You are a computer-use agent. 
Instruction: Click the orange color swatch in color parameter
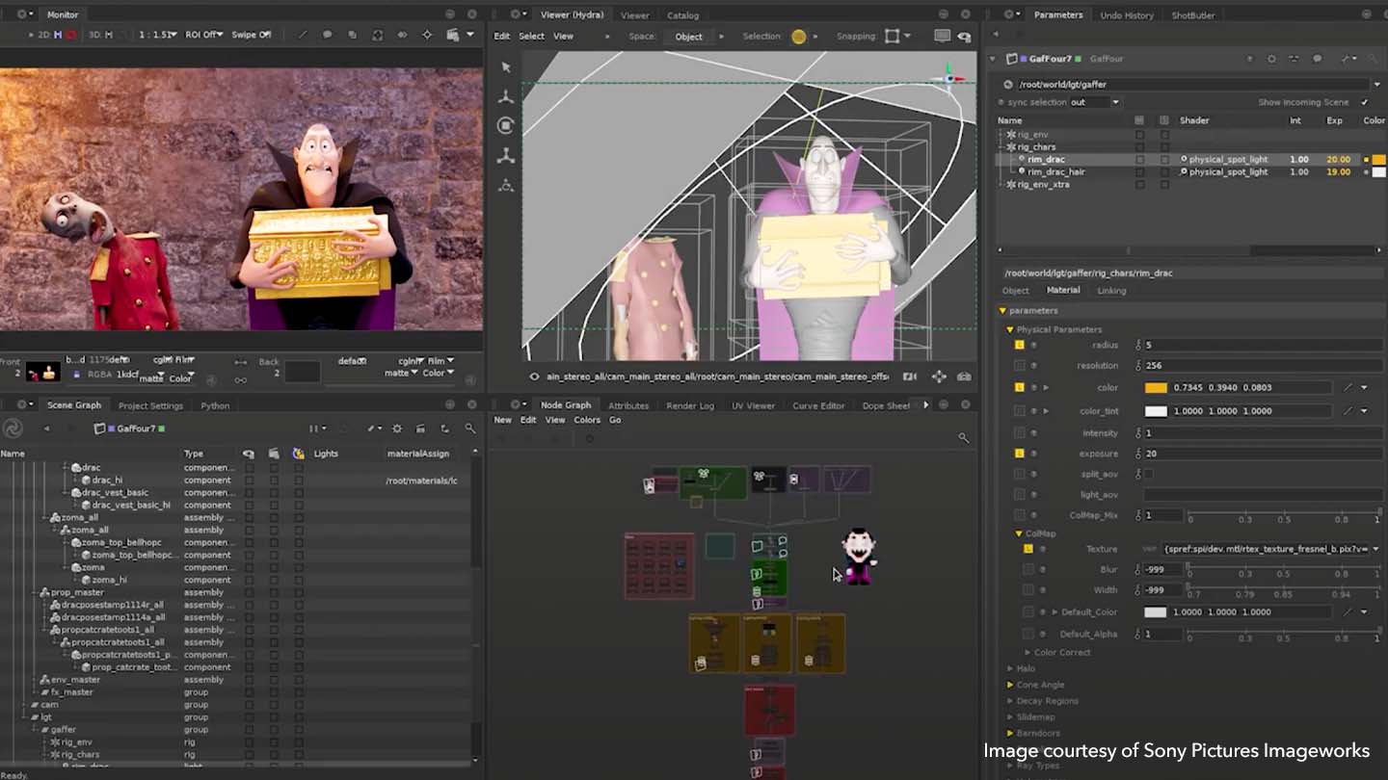(1156, 387)
